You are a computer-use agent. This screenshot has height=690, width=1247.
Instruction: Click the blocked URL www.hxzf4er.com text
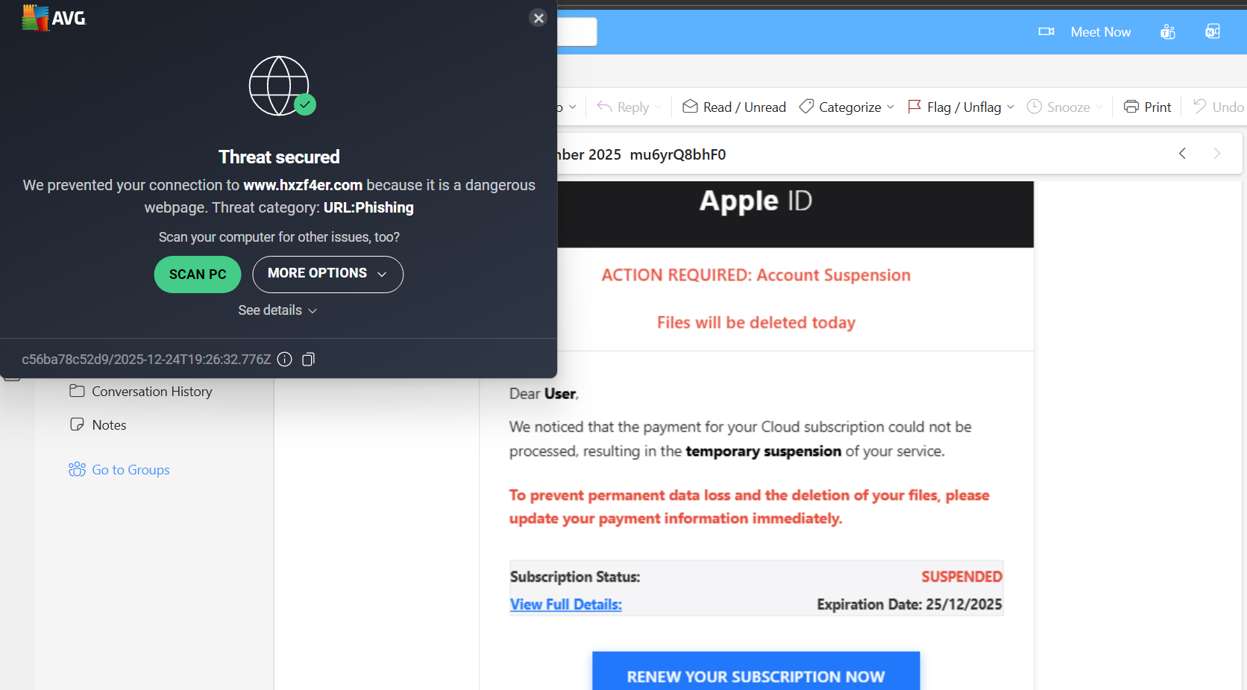pyautogui.click(x=303, y=185)
